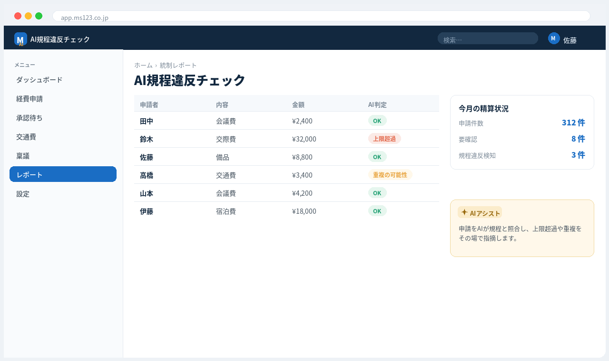Click the yellow minimize window button
The width and height of the screenshot is (609, 361).
(28, 16)
